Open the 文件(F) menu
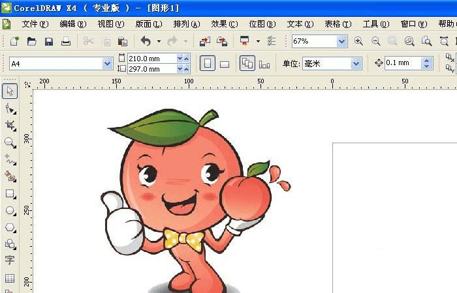The image size is (457, 293). [x=35, y=24]
